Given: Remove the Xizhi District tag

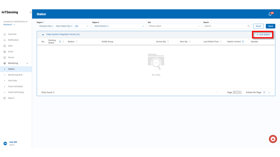Looking at the screenshot, I should click(x=107, y=26).
